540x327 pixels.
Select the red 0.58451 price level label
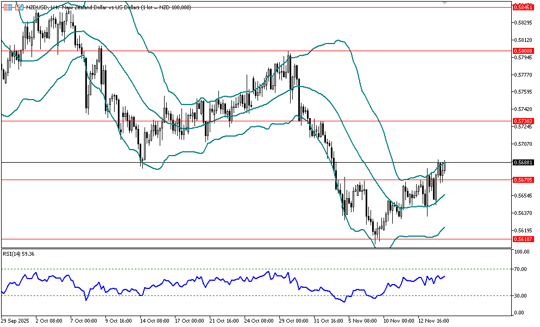[x=523, y=7]
